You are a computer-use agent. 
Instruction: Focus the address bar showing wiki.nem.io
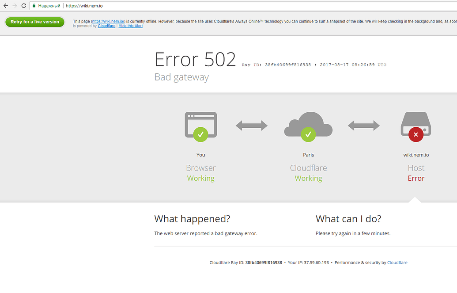coord(243,6)
